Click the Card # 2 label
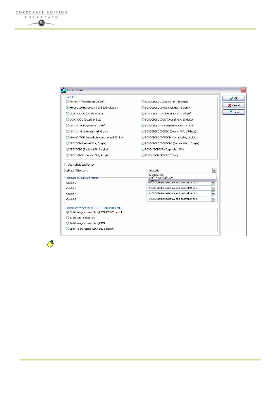 [71, 183]
